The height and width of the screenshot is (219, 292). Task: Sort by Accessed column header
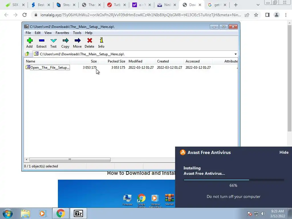click(x=198, y=61)
